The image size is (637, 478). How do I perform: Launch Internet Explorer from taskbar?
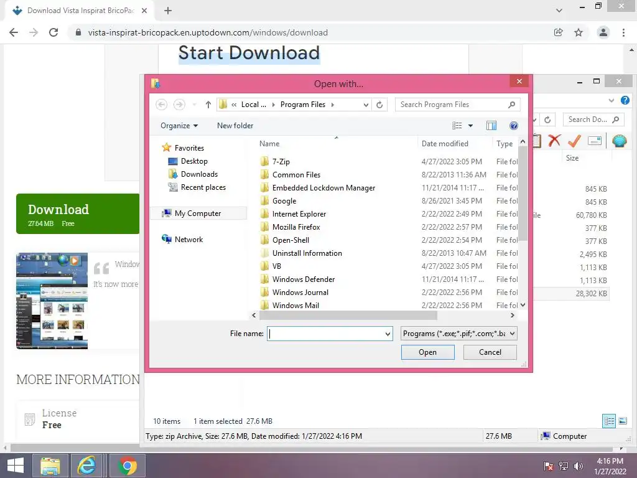click(x=86, y=466)
